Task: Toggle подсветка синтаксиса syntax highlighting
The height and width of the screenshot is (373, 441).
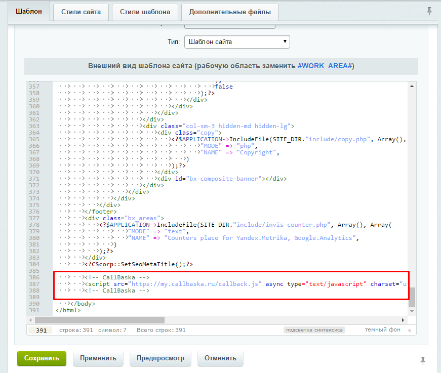Action: [314, 330]
